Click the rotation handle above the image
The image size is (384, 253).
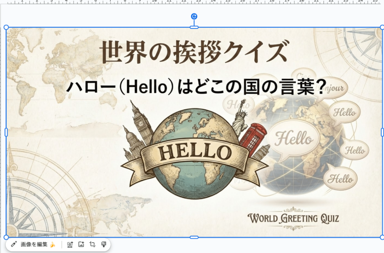tap(194, 16)
